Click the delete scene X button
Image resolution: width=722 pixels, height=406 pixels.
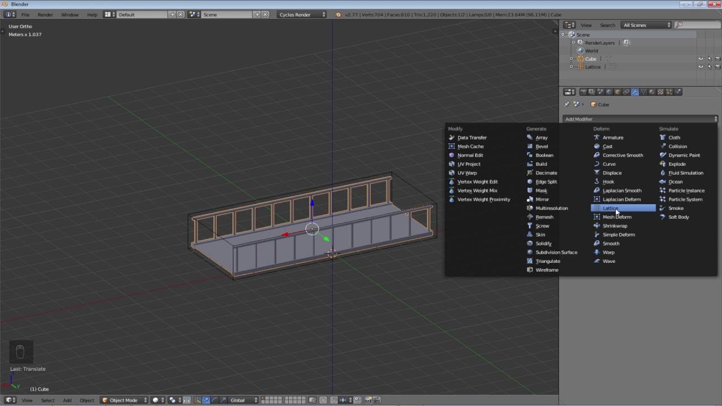(265, 14)
